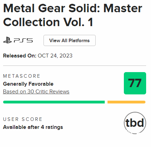151x147 pixels.
Task: Click the word Reviews in critic link
Action: coord(59,92)
